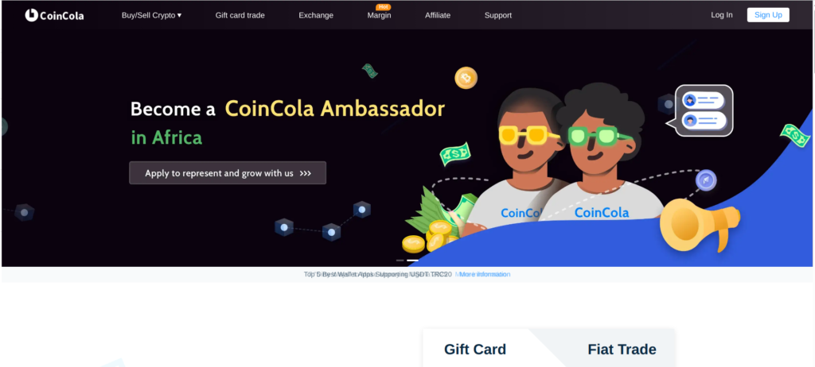Screen dimensions: 815x367
Task: Click the More information link
Action: [x=483, y=274]
